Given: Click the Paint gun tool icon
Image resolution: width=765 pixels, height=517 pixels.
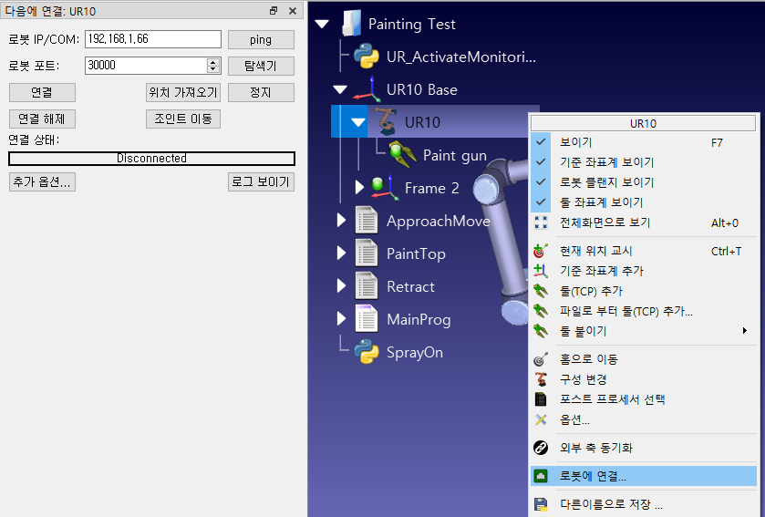Looking at the screenshot, I should tap(403, 155).
